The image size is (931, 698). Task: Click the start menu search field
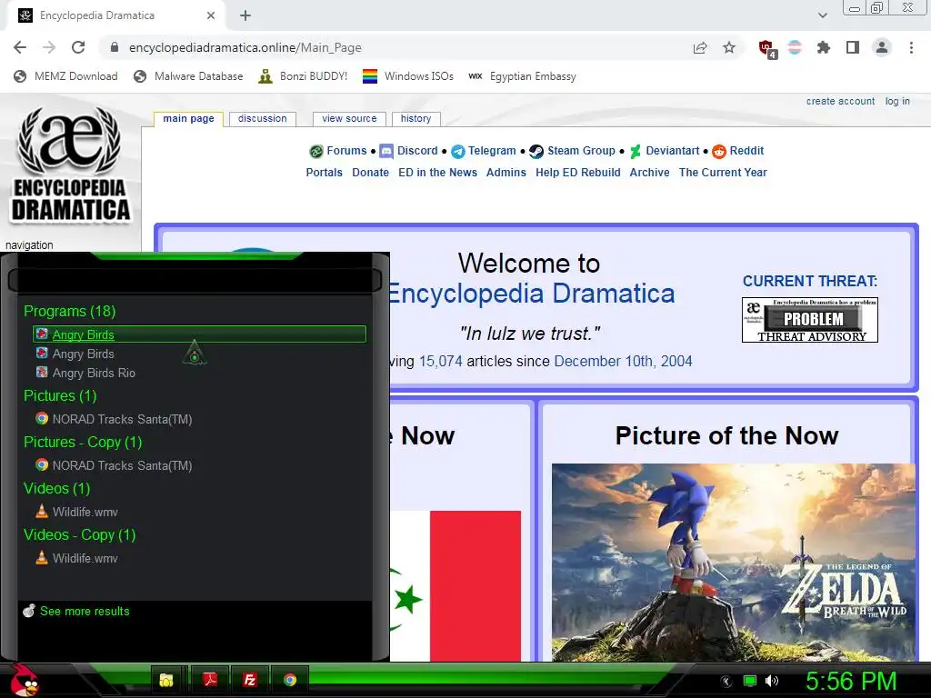click(x=195, y=279)
